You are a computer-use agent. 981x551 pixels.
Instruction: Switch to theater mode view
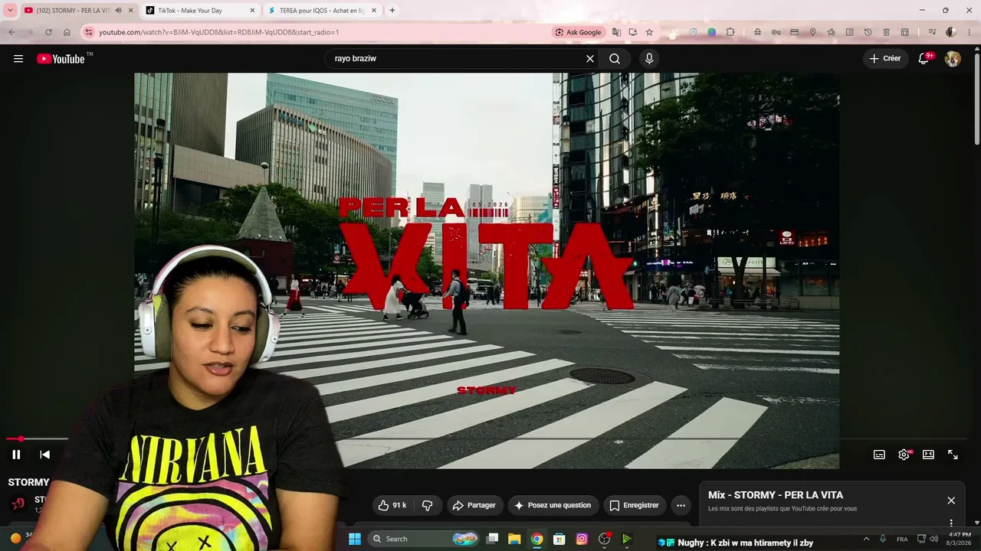[x=929, y=455]
